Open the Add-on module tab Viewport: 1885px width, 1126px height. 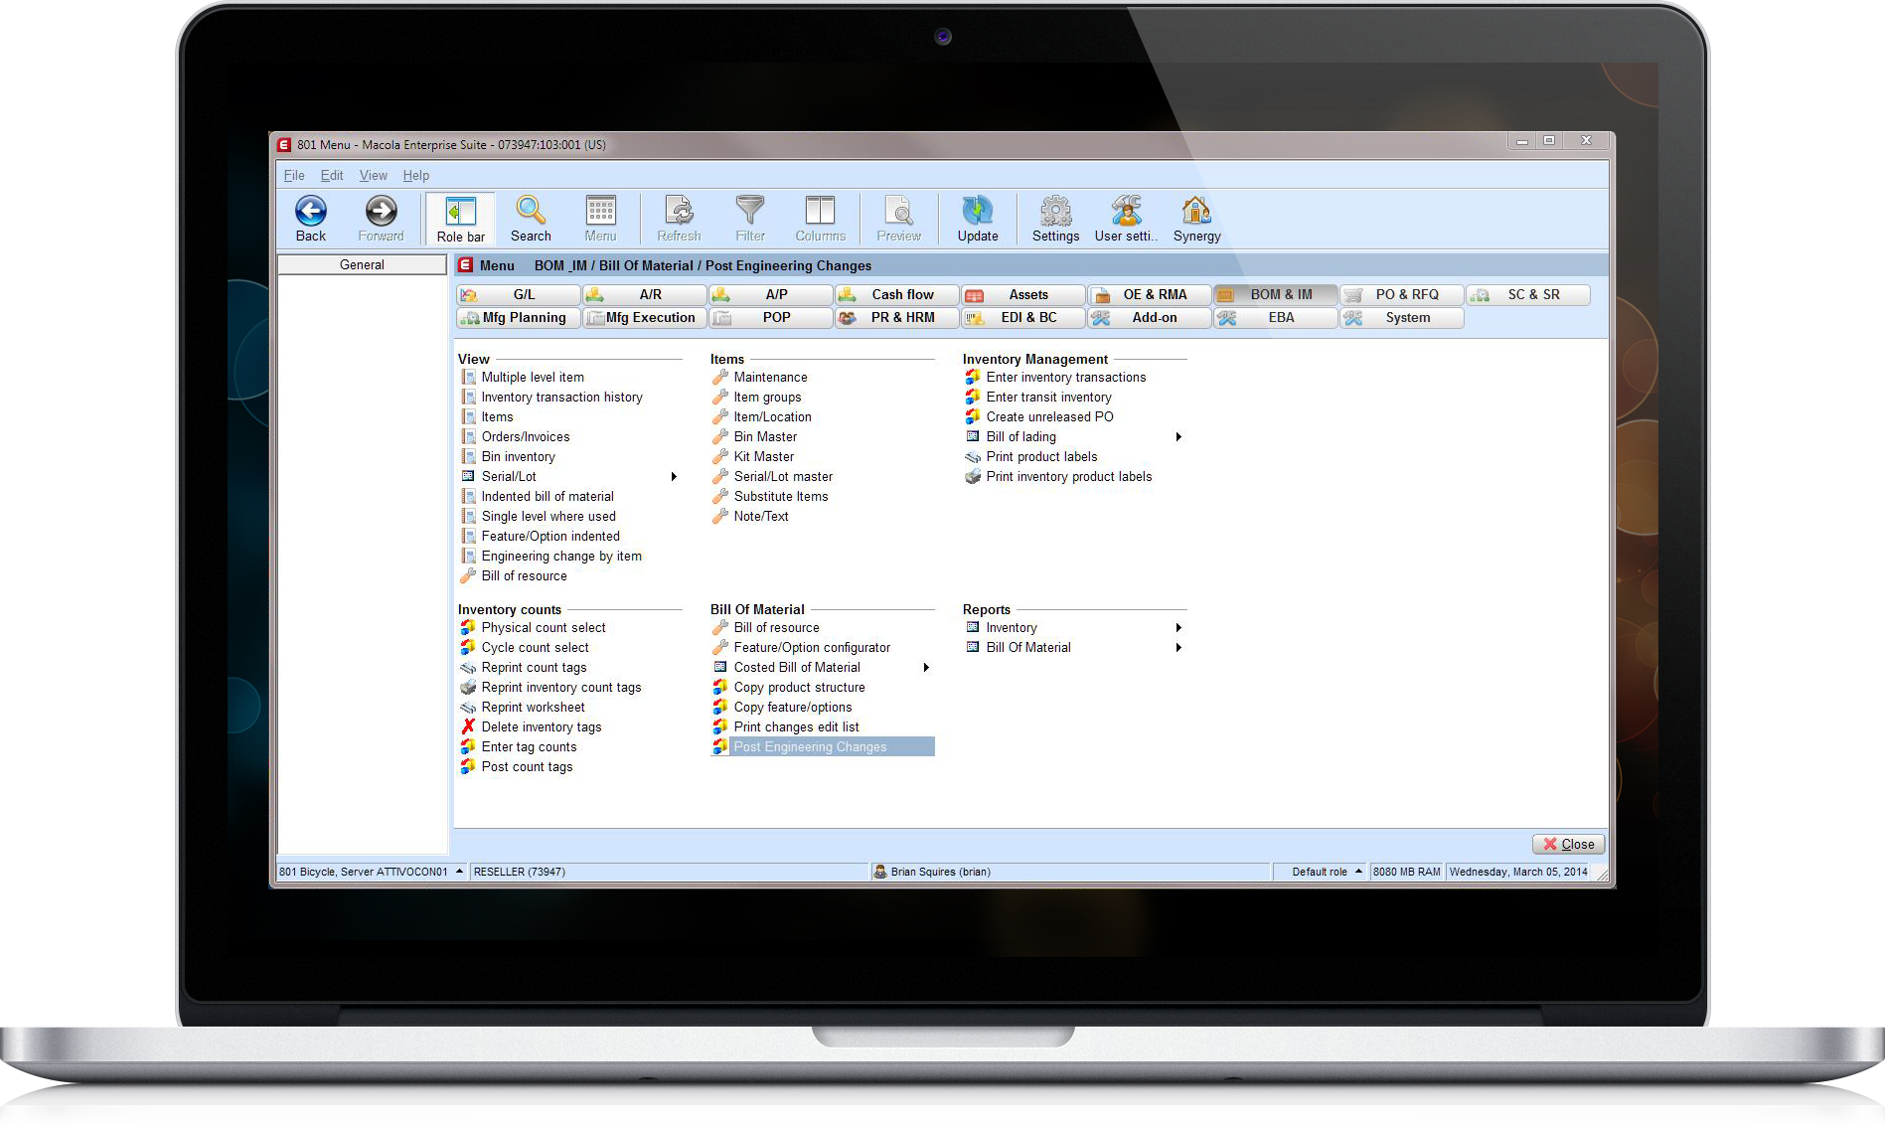click(x=1150, y=318)
